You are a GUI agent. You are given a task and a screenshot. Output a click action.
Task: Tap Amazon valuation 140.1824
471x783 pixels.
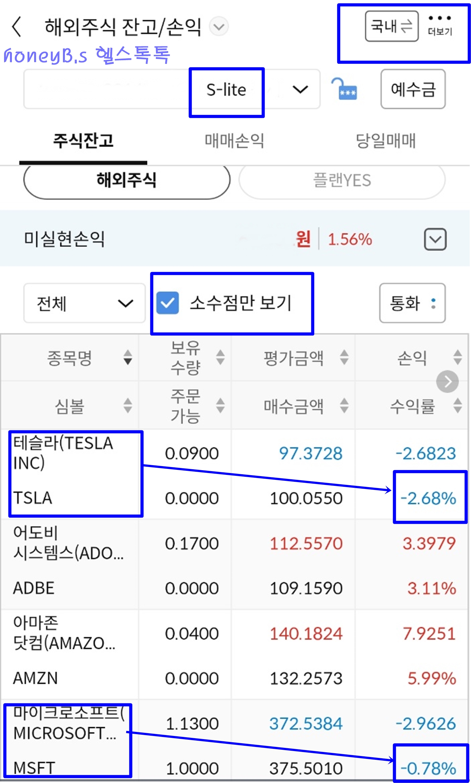pyautogui.click(x=307, y=634)
